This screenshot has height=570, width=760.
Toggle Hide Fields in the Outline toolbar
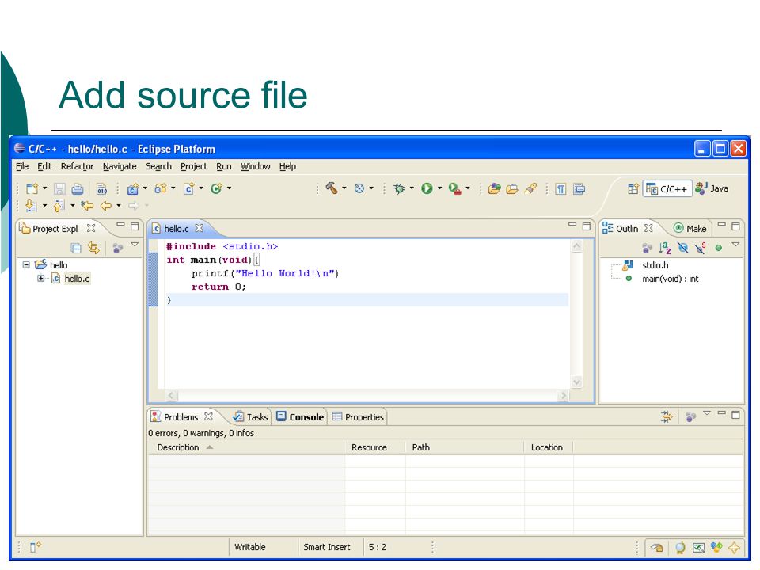683,248
